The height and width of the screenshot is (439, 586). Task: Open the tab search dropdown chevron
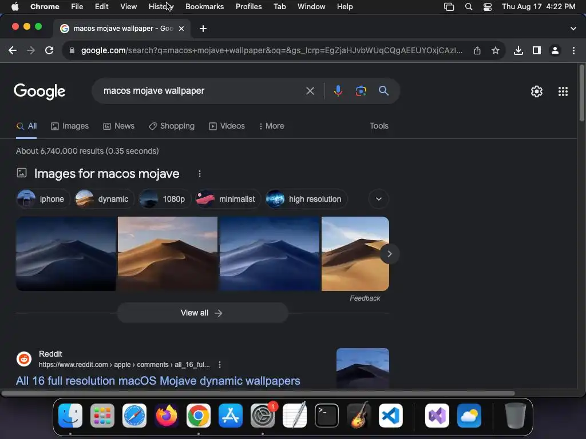pyautogui.click(x=573, y=29)
